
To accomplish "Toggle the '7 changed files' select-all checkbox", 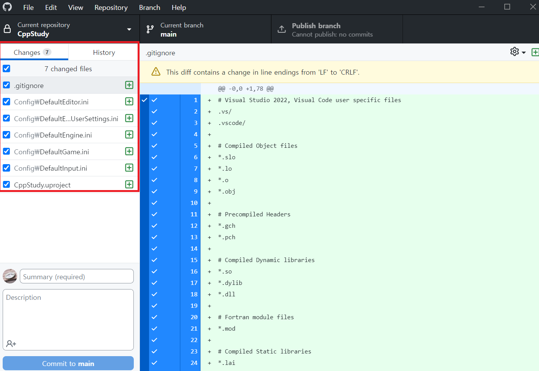I will 6,69.
